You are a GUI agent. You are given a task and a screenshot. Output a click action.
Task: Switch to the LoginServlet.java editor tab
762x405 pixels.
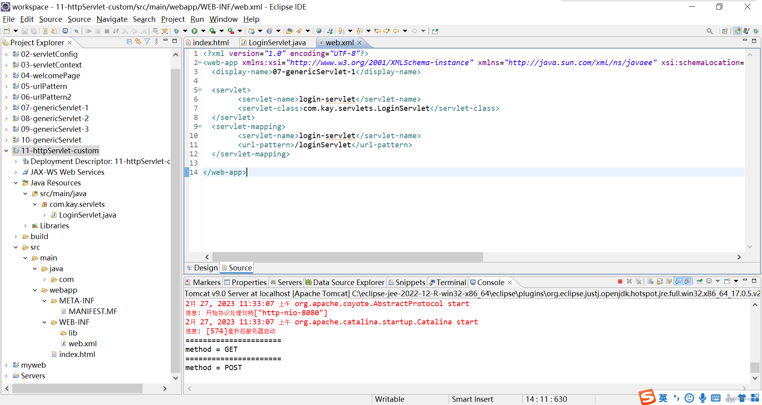coord(277,42)
